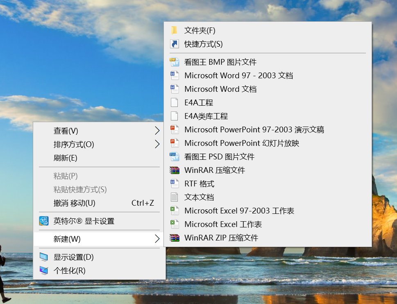This screenshot has width=397, height=304.
Task: Click the yellow folder icon for 文件夹(F)
Action: (x=174, y=30)
